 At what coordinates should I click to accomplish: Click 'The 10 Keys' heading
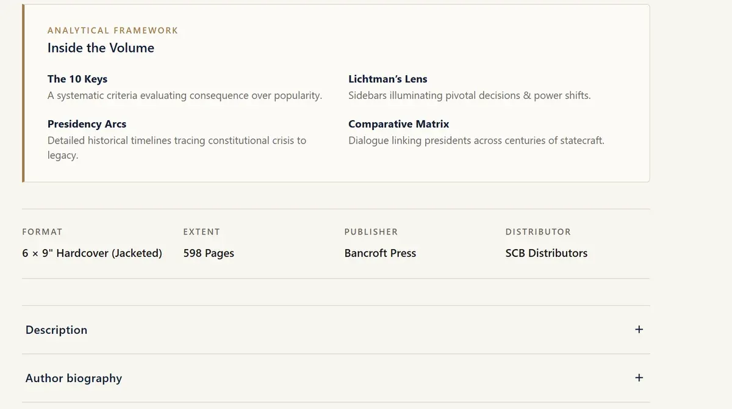(77, 79)
